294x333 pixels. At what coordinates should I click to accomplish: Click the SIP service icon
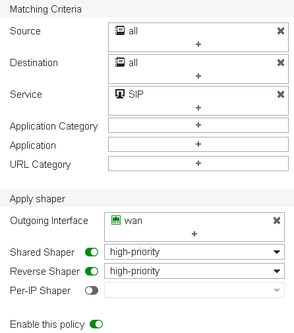120,94
